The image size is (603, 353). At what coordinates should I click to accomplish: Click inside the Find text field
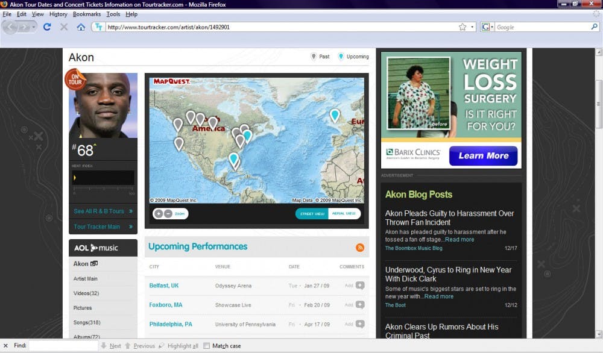coord(63,346)
